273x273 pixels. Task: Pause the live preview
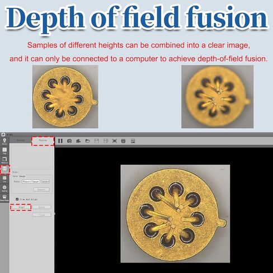pos(60,141)
